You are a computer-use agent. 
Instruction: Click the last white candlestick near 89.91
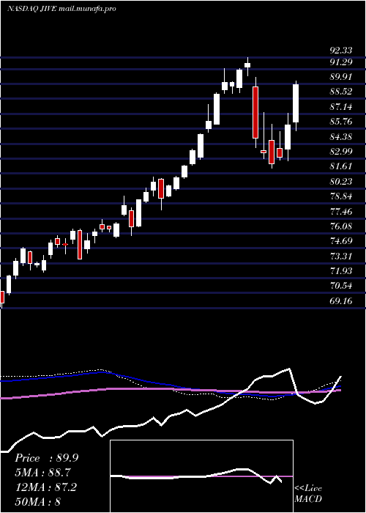point(296,106)
